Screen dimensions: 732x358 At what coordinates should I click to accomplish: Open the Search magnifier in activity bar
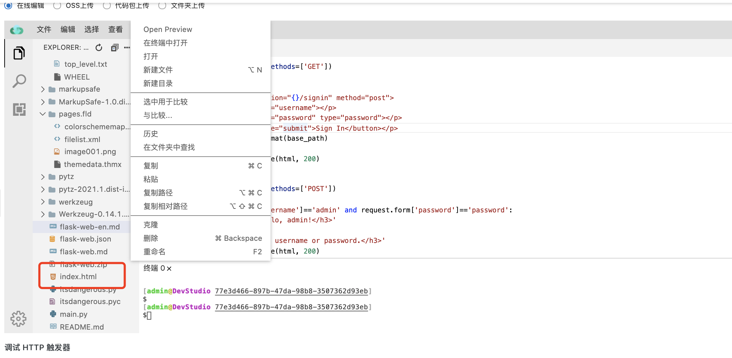point(19,81)
